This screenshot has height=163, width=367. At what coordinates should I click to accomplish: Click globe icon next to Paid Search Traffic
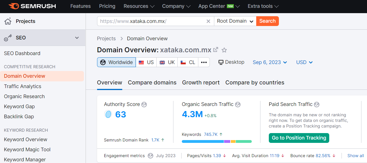point(317,105)
